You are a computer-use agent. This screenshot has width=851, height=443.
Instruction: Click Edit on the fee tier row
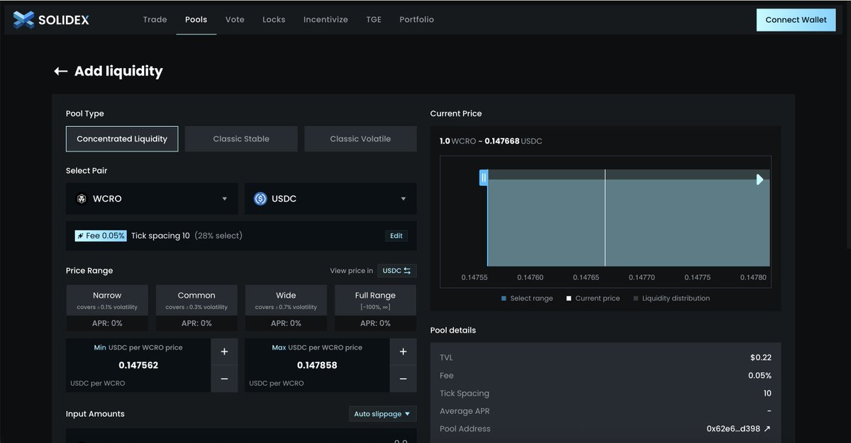click(x=396, y=236)
